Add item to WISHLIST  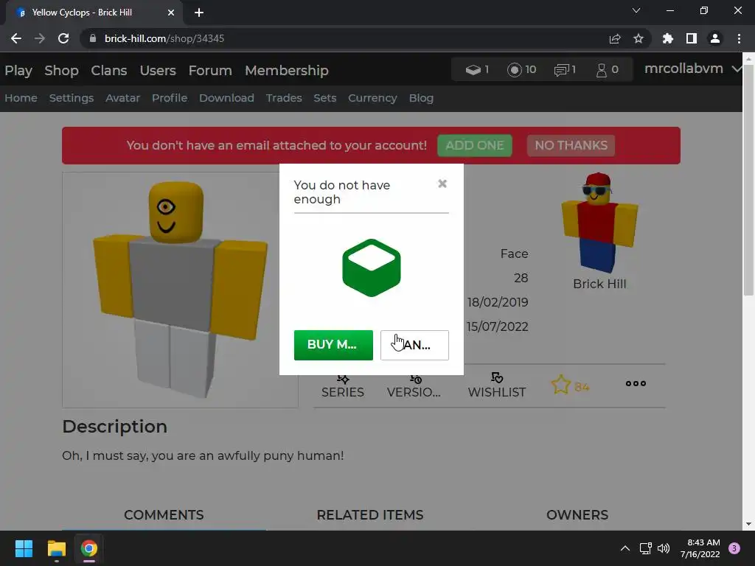(496, 385)
